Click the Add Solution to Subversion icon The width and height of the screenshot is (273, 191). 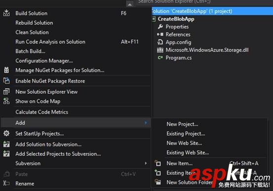(6, 144)
